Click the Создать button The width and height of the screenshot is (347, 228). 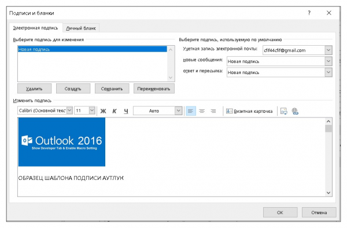(x=73, y=89)
